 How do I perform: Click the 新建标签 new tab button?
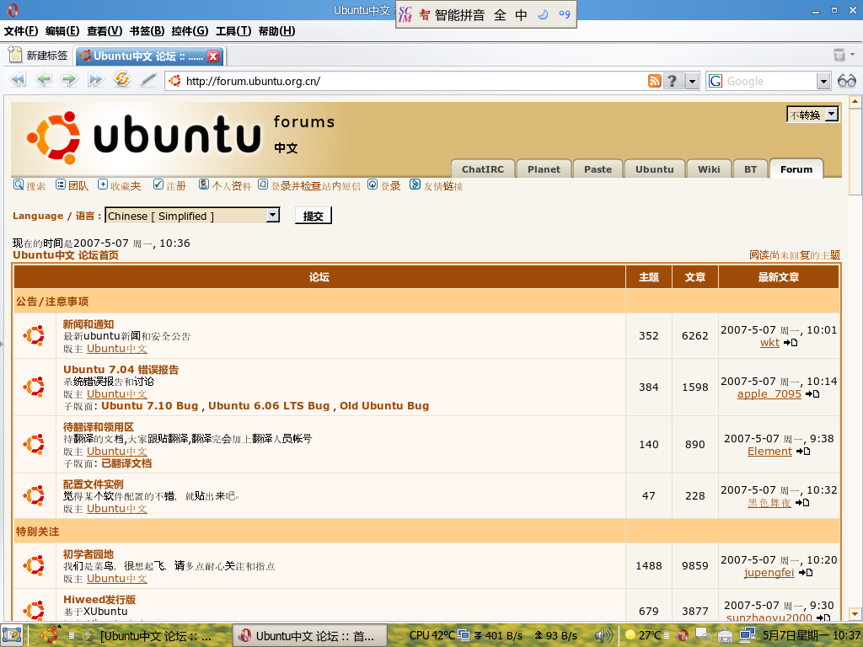(39, 56)
